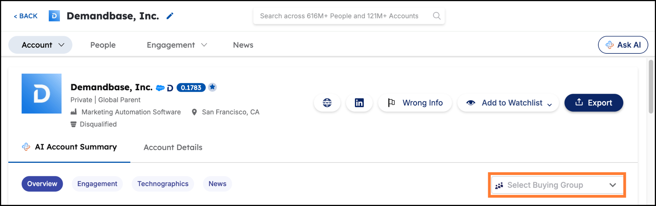The width and height of the screenshot is (656, 206).
Task: Click the Private | Global Parent text
Action: tap(105, 100)
